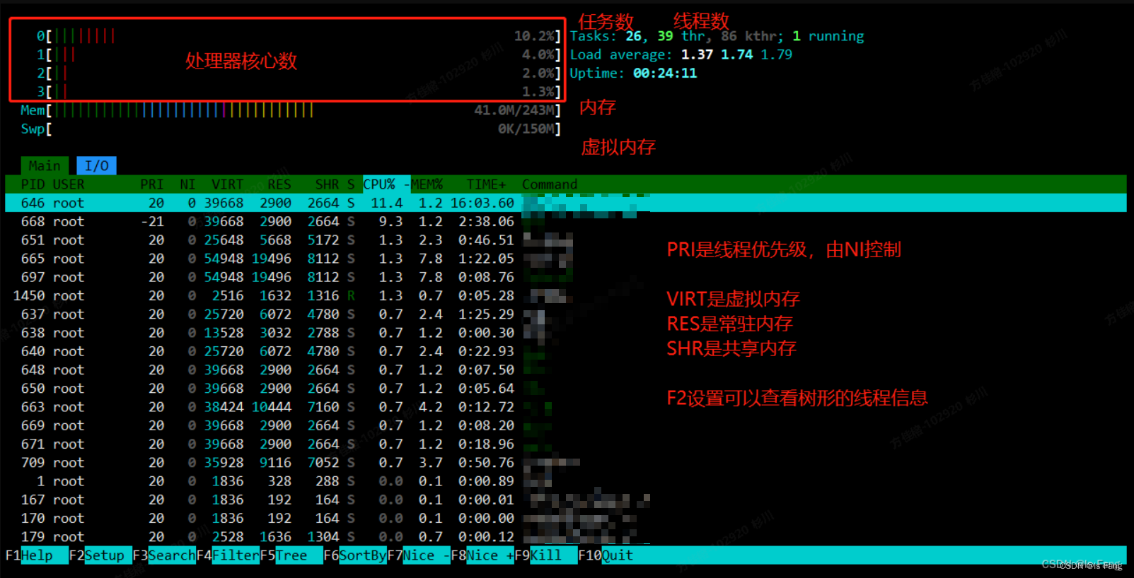Select process row PID 709

point(566,463)
